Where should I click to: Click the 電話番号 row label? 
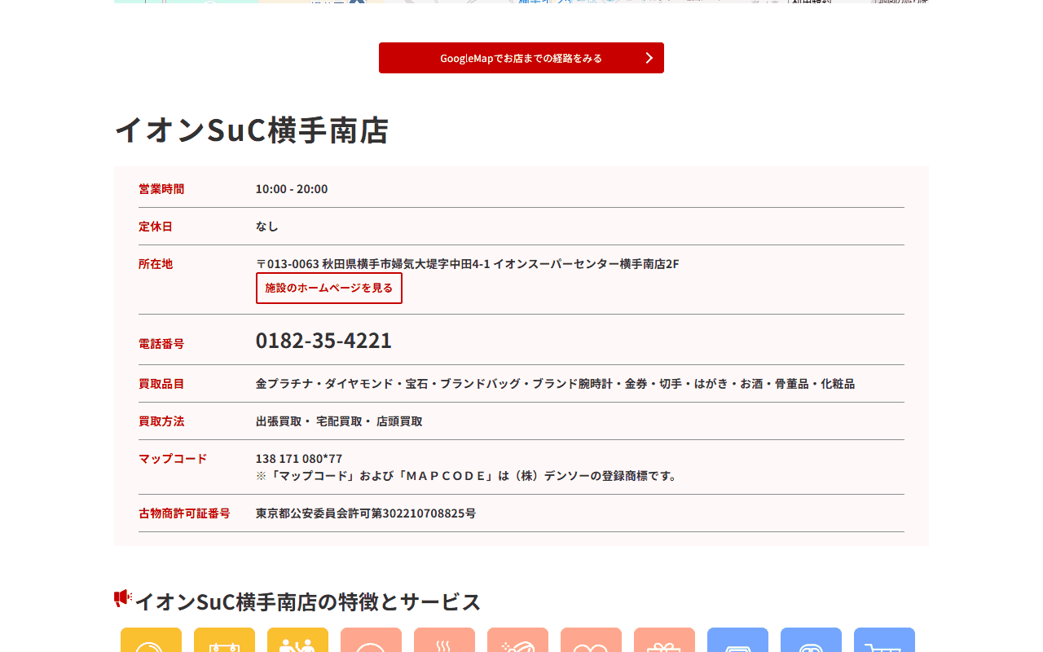(x=161, y=344)
